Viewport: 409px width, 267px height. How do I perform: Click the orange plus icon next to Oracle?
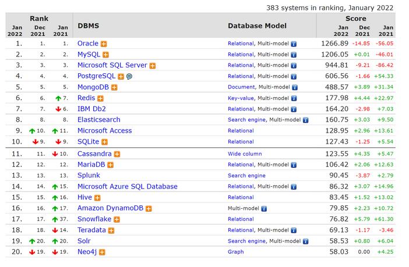(x=104, y=44)
